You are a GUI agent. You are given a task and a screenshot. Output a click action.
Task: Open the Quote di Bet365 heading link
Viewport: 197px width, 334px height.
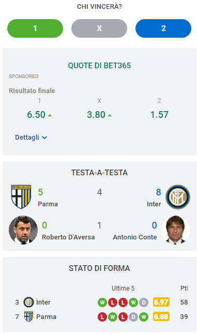99,66
